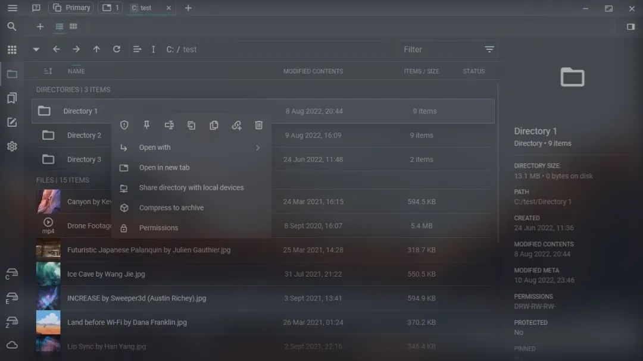Open the sorting options icon
This screenshot has width=643, height=361.
[48, 71]
